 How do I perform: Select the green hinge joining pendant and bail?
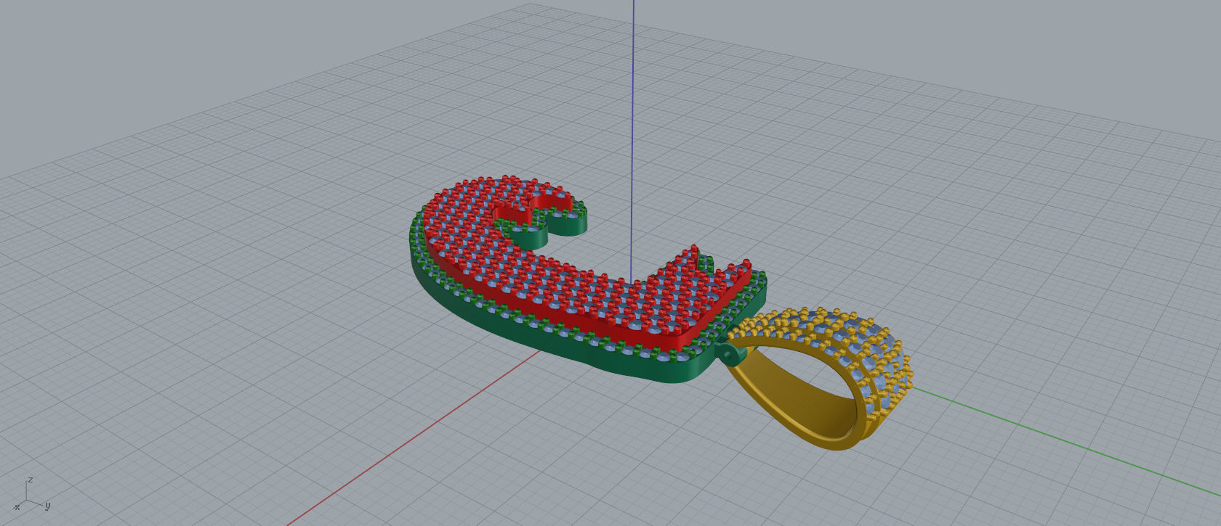coord(730,354)
